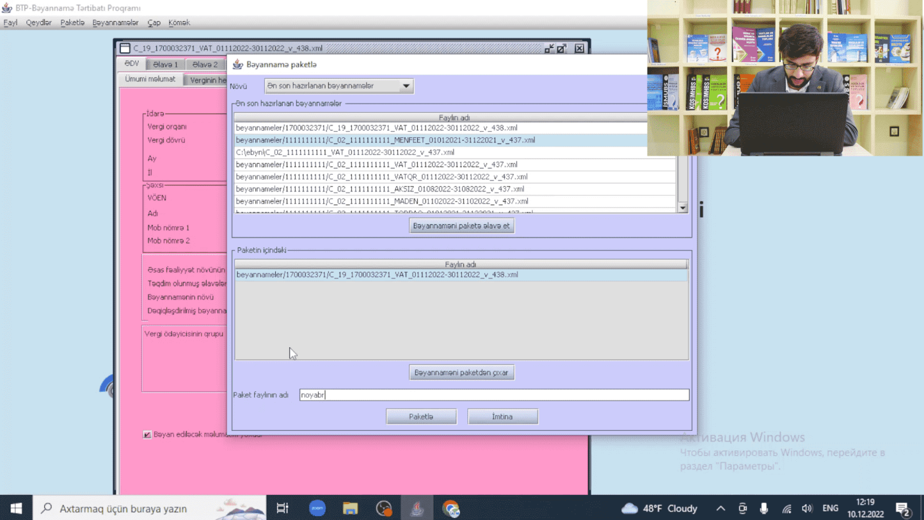Click the 'VÖEN' label in the form
This screenshot has height=520, width=924.
tap(157, 198)
